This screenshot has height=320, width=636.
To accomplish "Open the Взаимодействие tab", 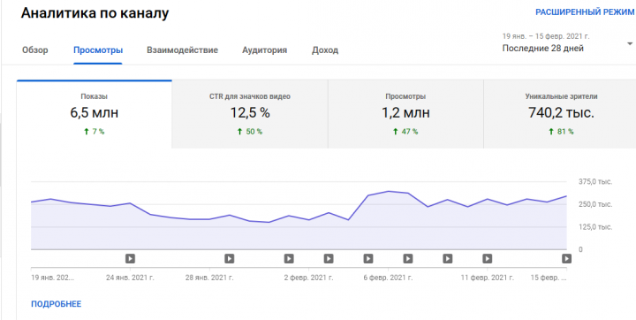I will tap(183, 50).
